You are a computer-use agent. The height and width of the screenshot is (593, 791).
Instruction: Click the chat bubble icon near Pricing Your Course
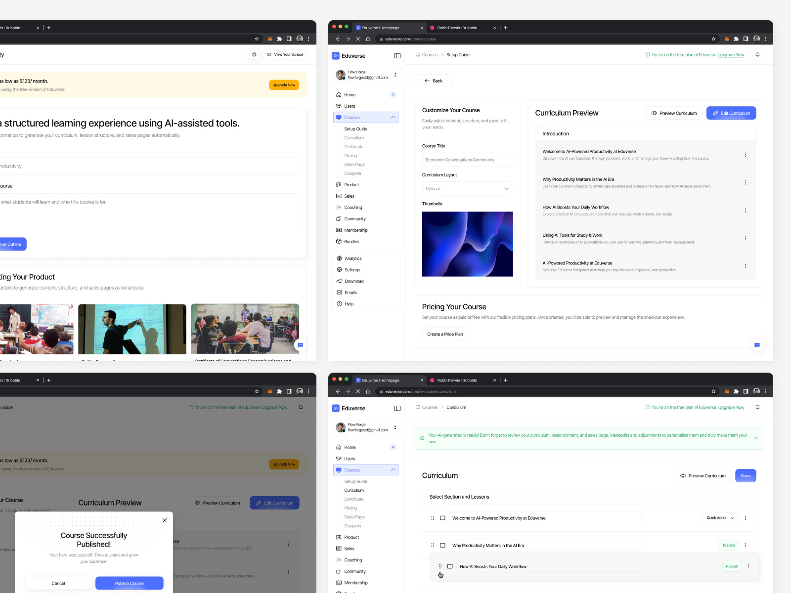pyautogui.click(x=757, y=345)
